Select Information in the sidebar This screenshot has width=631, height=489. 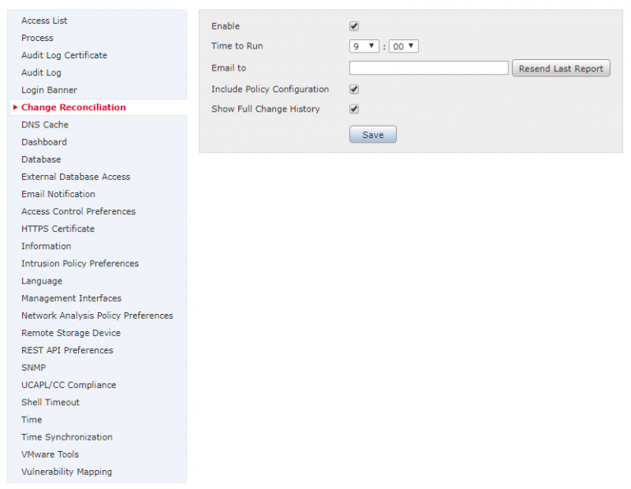tap(46, 246)
